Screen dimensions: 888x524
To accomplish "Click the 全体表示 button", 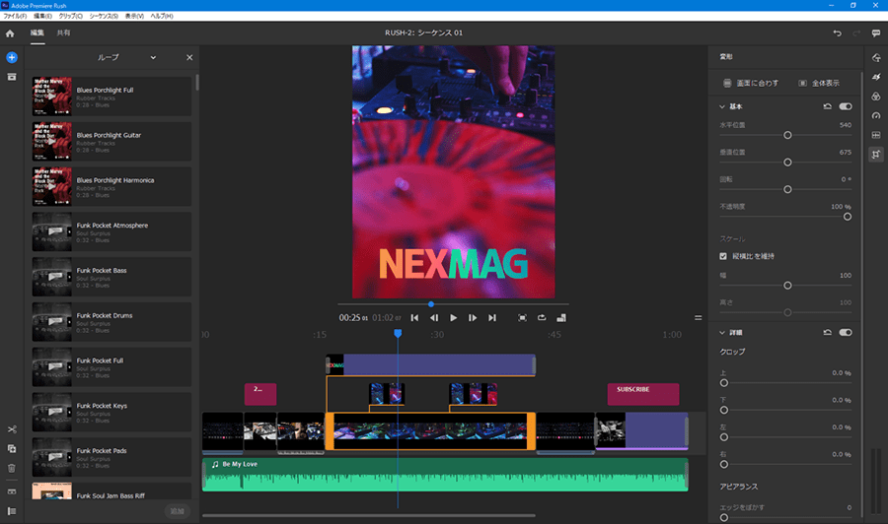I will (819, 83).
